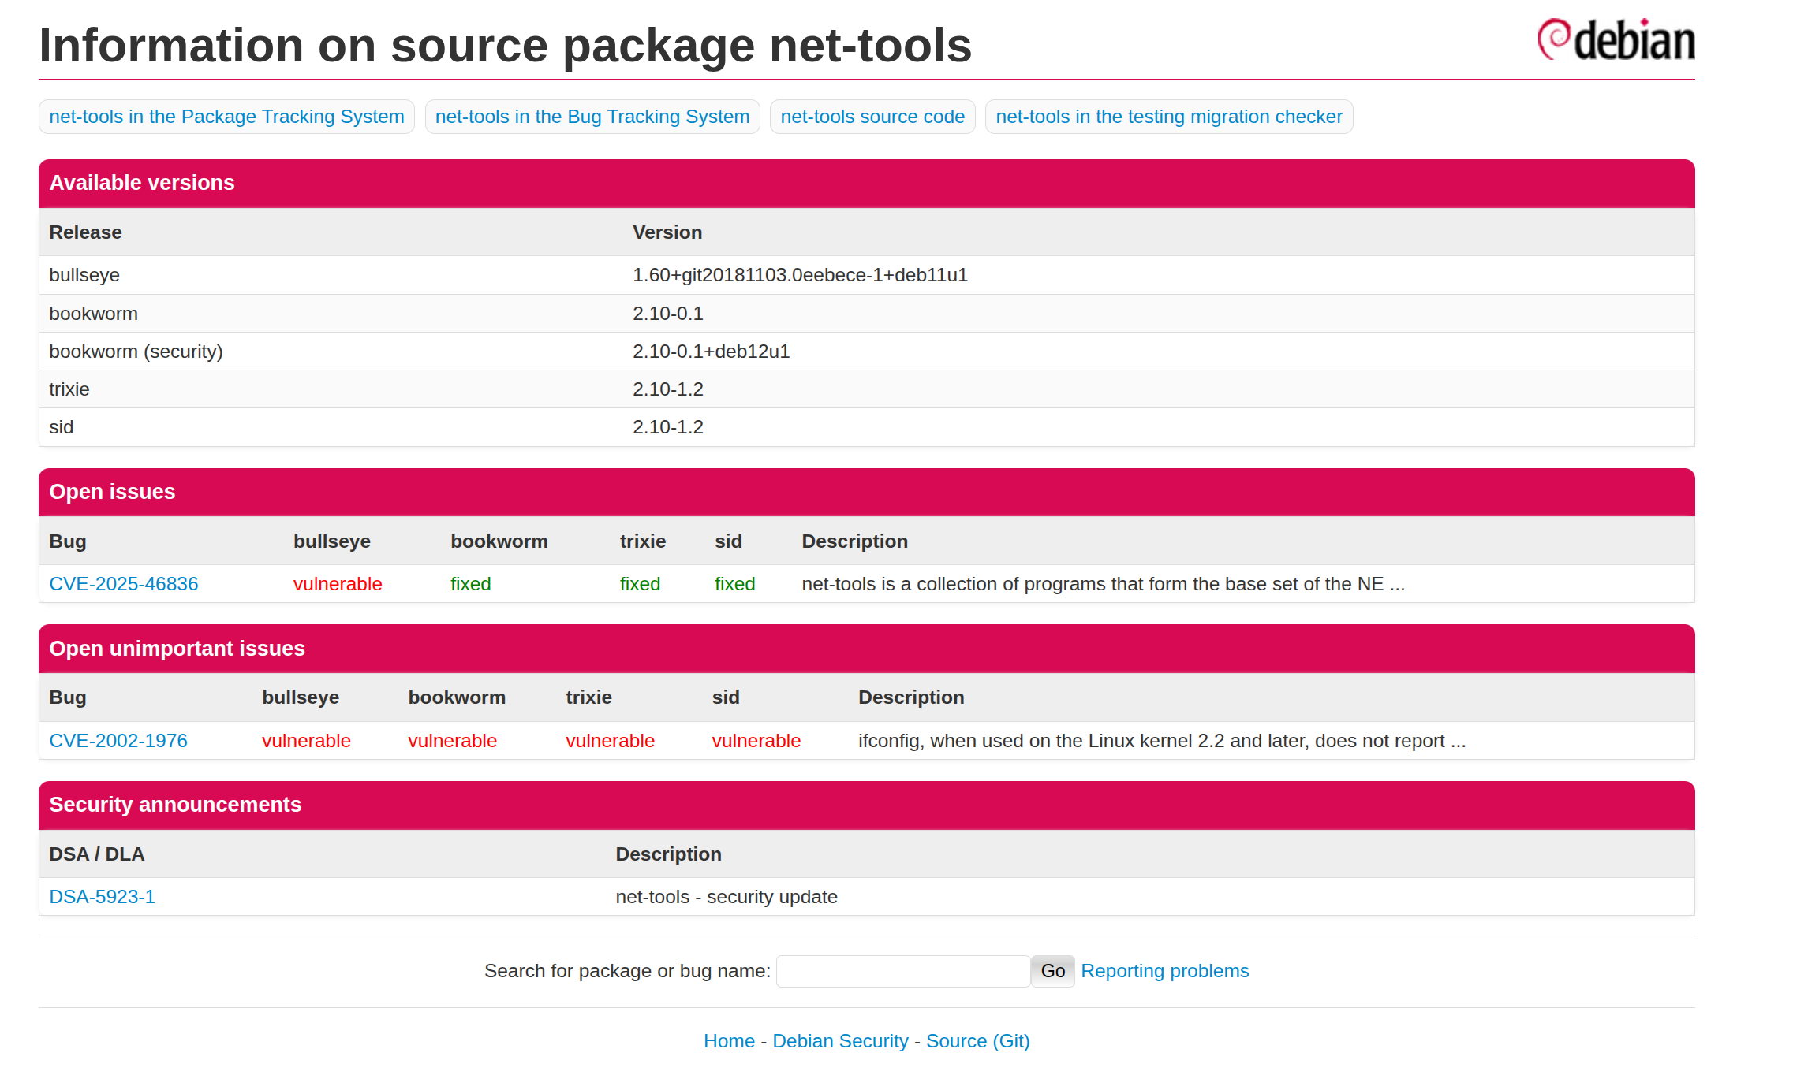The image size is (1793, 1075).
Task: Click net-tools - security update description
Action: point(727,897)
